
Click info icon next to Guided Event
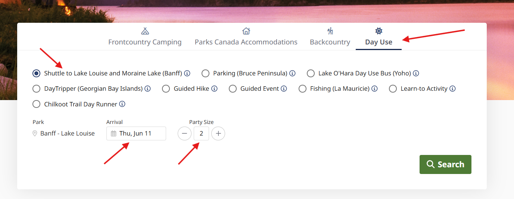(x=284, y=89)
